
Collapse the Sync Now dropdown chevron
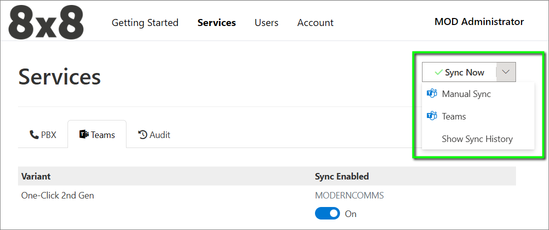pos(506,72)
